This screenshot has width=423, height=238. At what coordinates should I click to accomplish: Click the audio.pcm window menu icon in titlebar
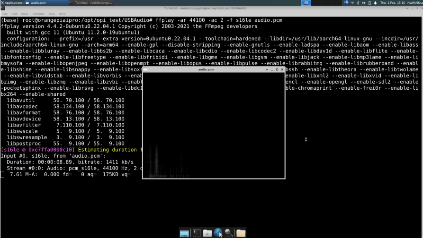(145, 69)
